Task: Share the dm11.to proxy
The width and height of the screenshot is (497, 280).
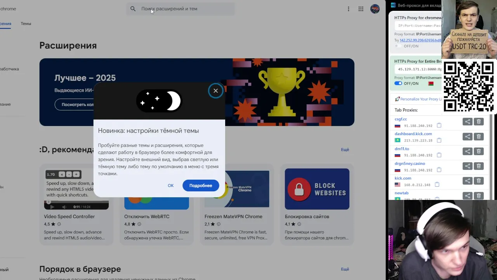Action: click(x=467, y=151)
